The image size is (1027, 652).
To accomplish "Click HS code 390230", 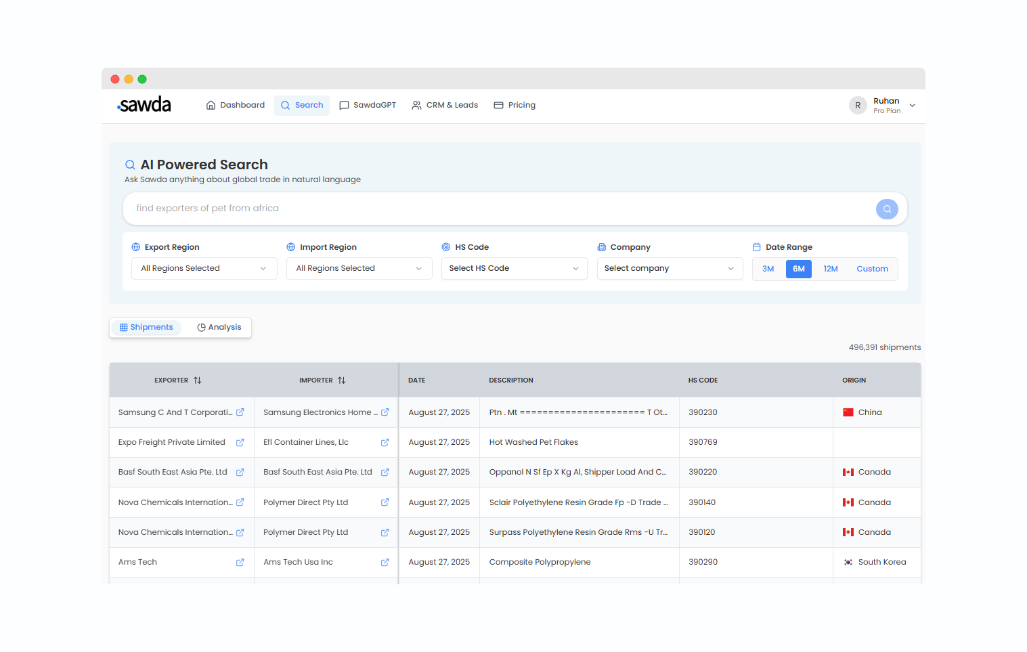I will tap(703, 412).
